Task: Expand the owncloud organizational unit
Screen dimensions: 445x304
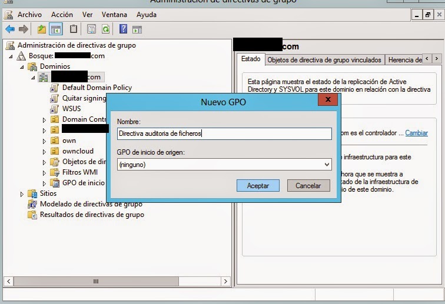Action: click(44, 151)
